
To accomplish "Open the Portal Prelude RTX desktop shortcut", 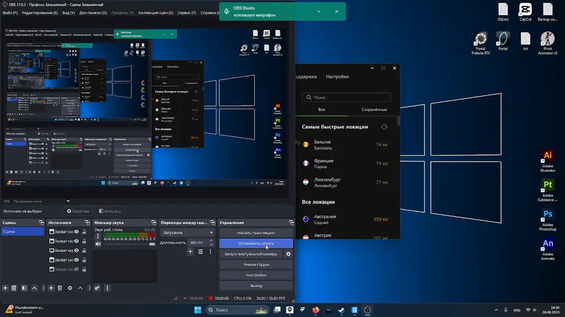I will pos(481,43).
